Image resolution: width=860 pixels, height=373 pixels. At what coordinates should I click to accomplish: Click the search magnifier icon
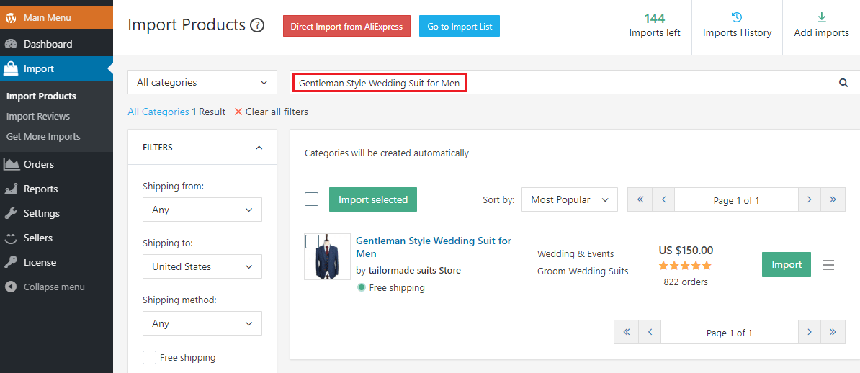pos(843,83)
